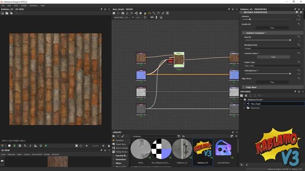
Task: Click the save icon in Explorer toolbar
Action: 242,95
